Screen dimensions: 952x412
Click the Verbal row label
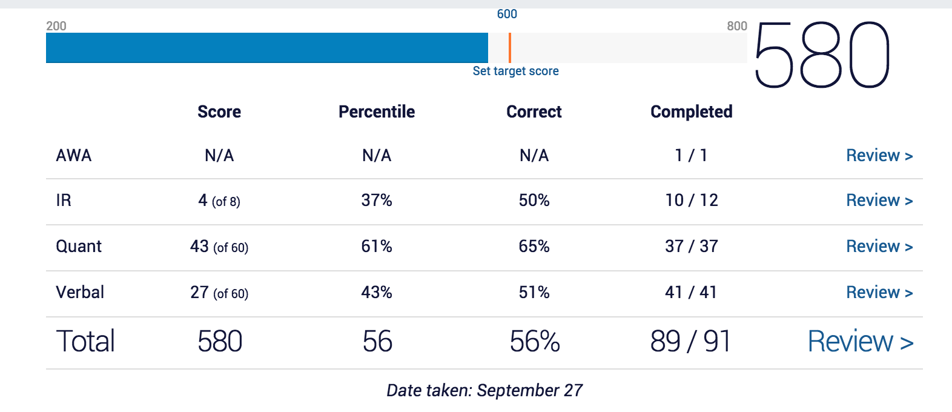(x=80, y=293)
